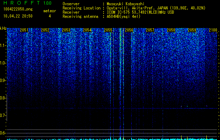Image resolution: width=220 pixels, height=140 pixels.
Task: Click the meteor count label
Action: (50, 11)
